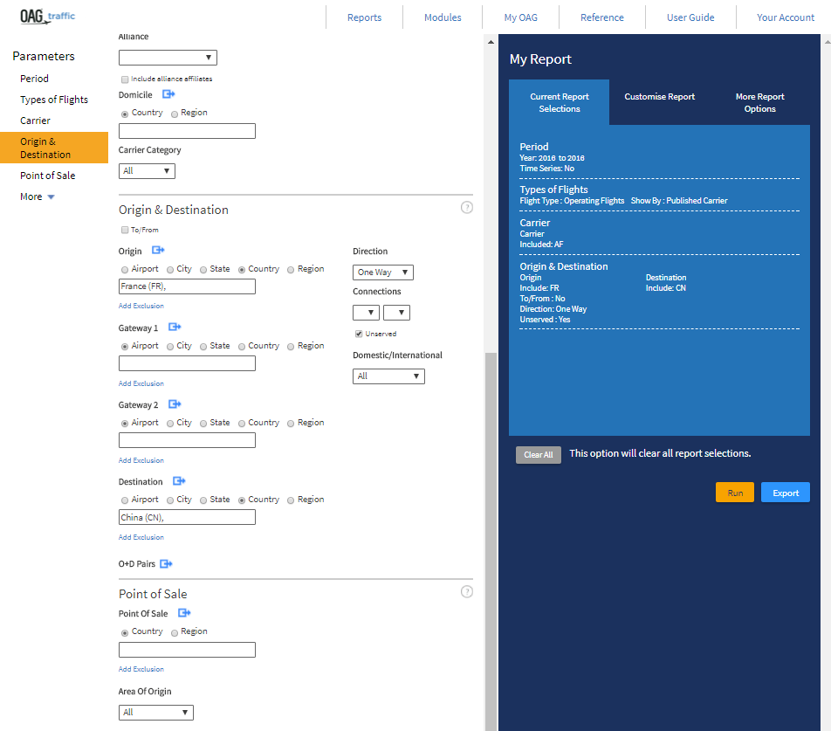Open Destination selection picker icon

pos(179,481)
